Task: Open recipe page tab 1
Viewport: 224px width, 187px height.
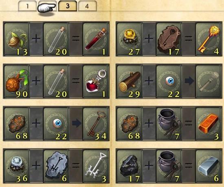Action: coord(27,6)
